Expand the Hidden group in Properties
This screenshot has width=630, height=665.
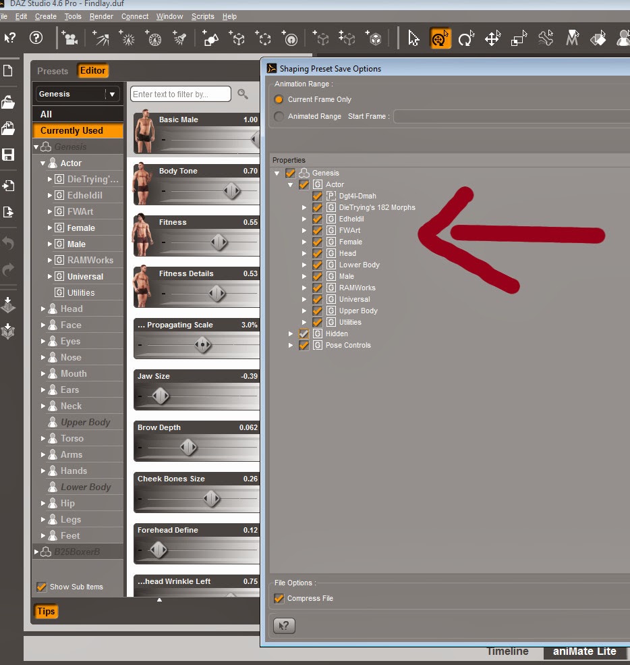[x=291, y=334]
